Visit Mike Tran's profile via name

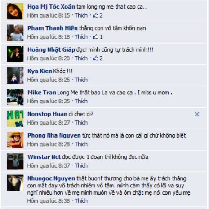click(42, 93)
